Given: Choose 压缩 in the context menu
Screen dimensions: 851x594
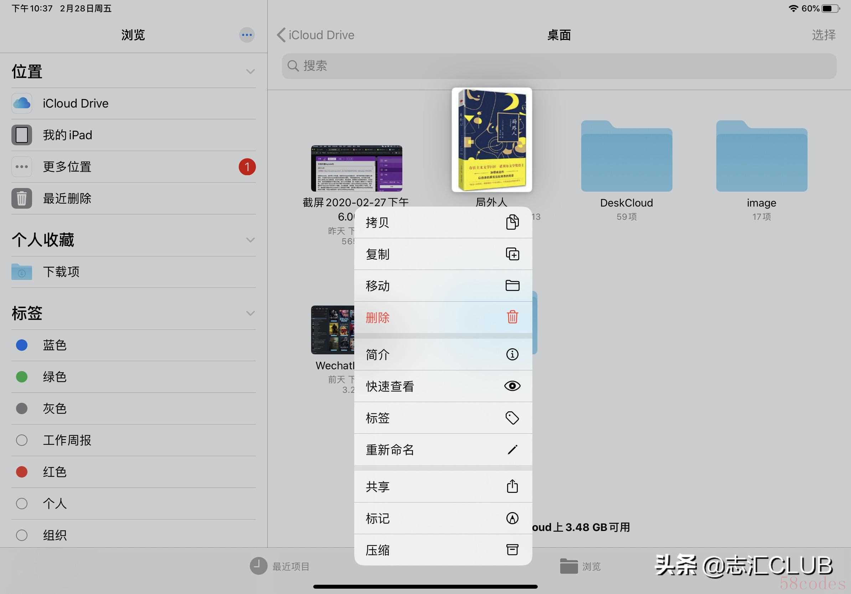Looking at the screenshot, I should coord(443,550).
